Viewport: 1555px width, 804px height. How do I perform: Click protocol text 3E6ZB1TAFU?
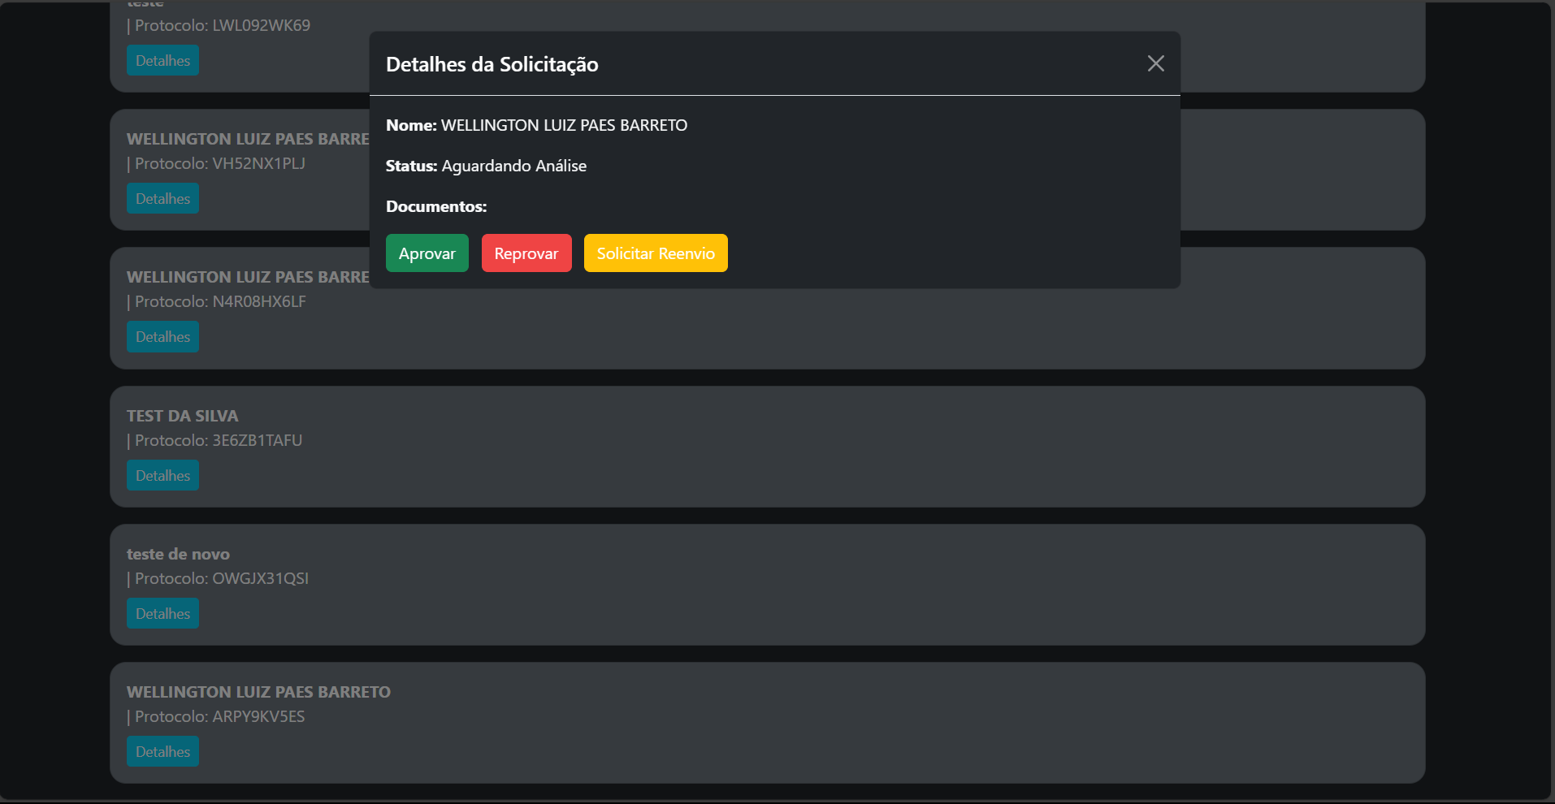coord(257,440)
